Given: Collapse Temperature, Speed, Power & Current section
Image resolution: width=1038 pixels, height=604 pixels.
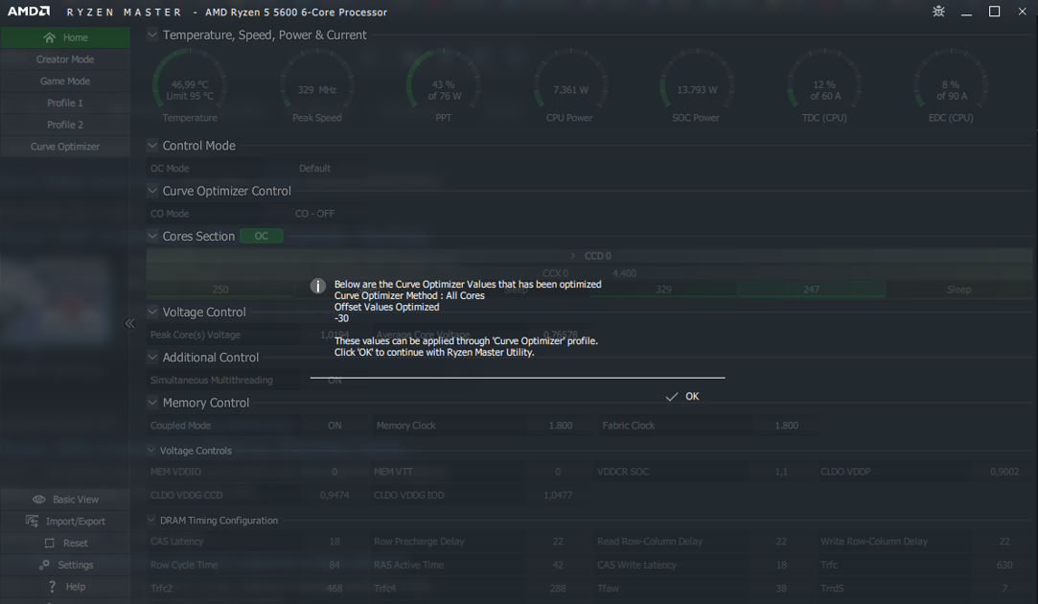Looking at the screenshot, I should 152,35.
